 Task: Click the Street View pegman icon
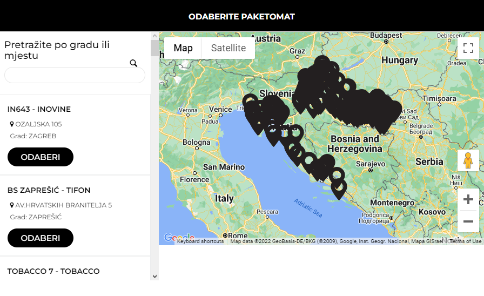pyautogui.click(x=468, y=160)
